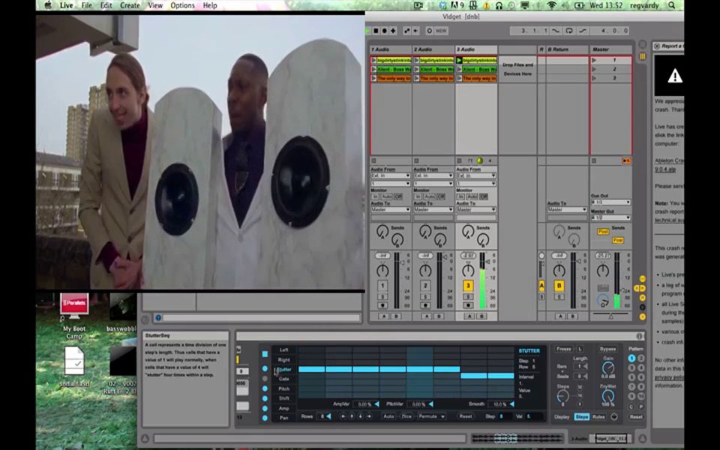Deactivate track 3 with its yellow activator

pos(468,286)
